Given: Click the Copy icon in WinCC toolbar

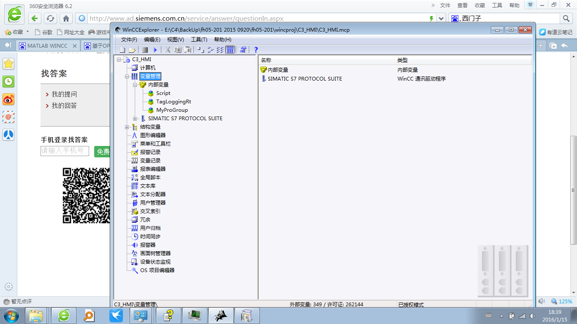Looking at the screenshot, I should [x=178, y=50].
